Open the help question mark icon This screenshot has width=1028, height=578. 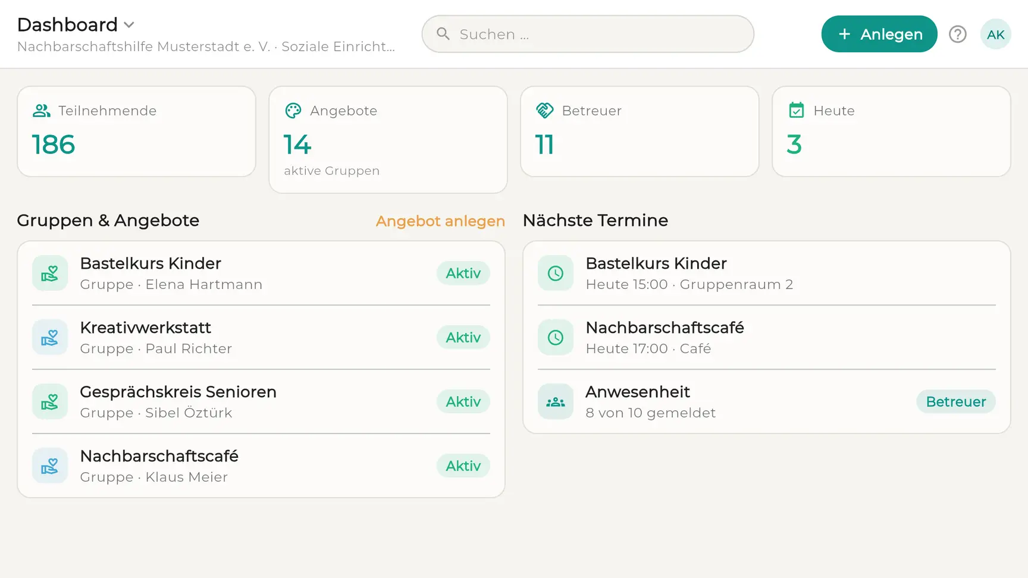(x=957, y=34)
